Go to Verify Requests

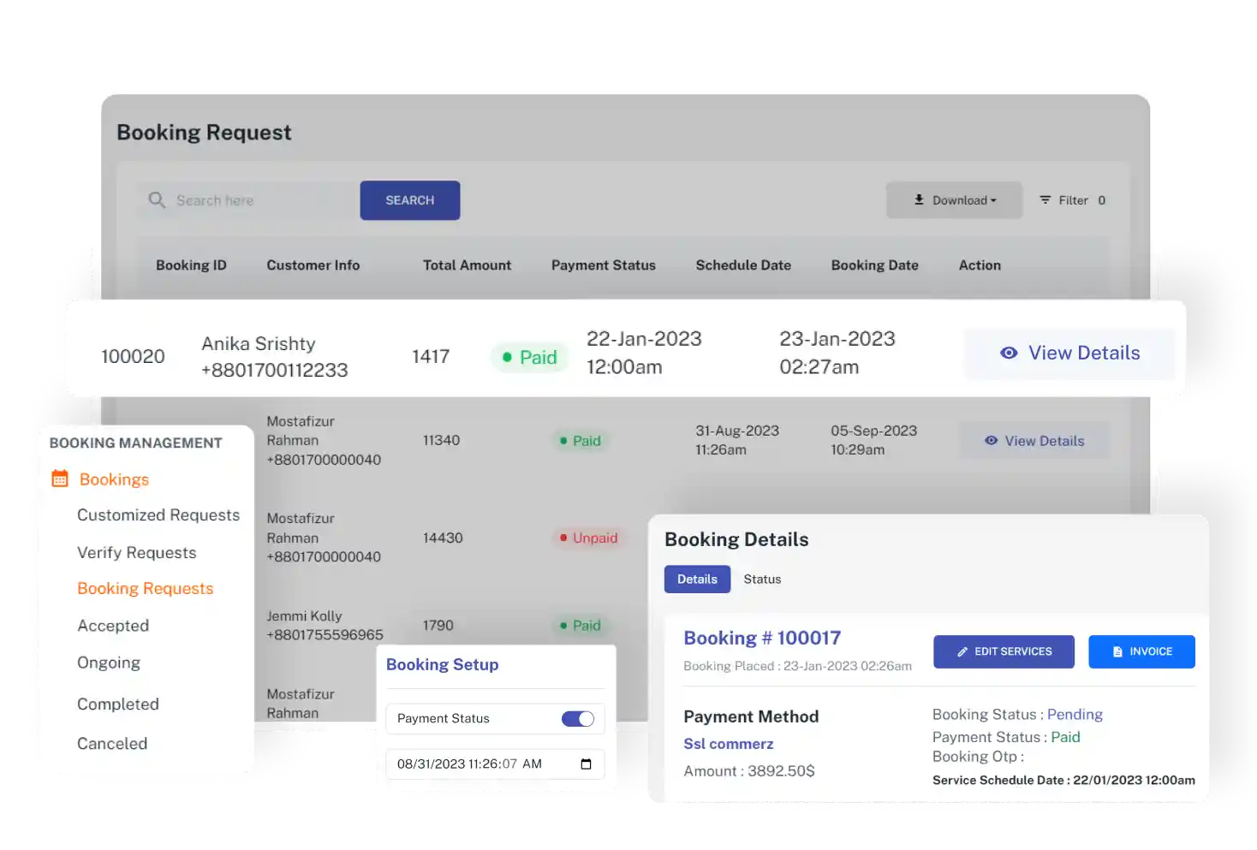[136, 553]
